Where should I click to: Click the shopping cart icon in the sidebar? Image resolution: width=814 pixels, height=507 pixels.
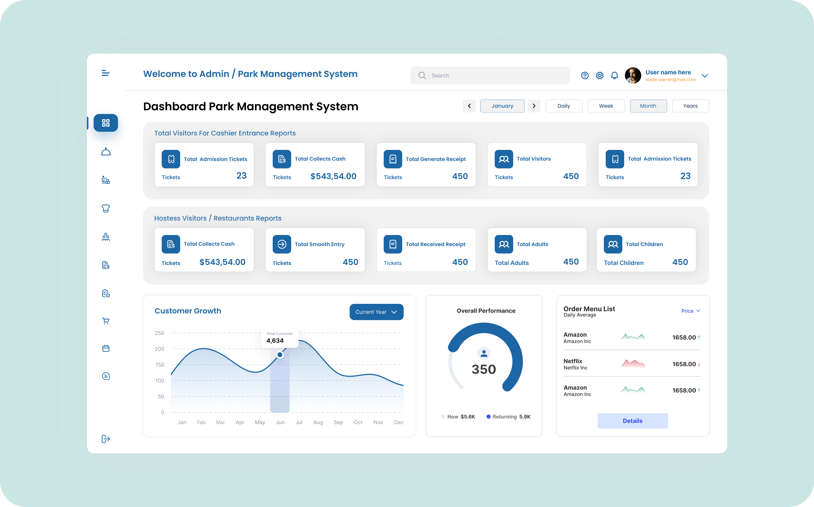coord(106,320)
